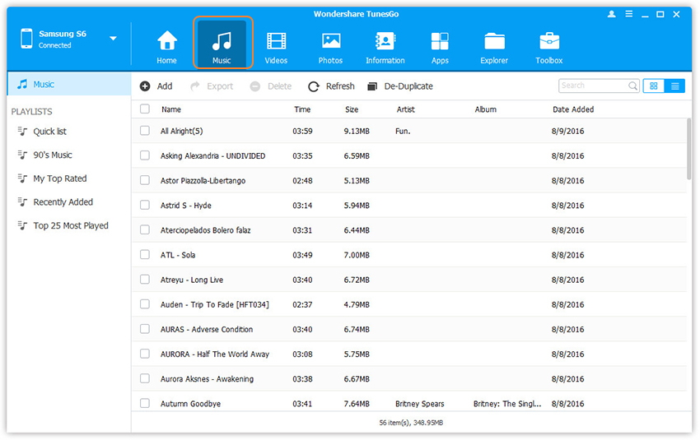Click the song name 'Atreyu - Long Live'
This screenshot has height=440, width=700.
coord(192,280)
